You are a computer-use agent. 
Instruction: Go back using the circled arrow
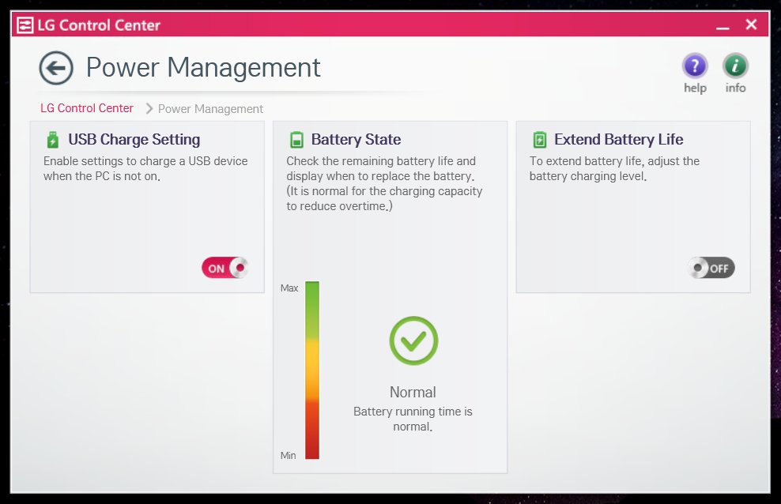pos(56,68)
